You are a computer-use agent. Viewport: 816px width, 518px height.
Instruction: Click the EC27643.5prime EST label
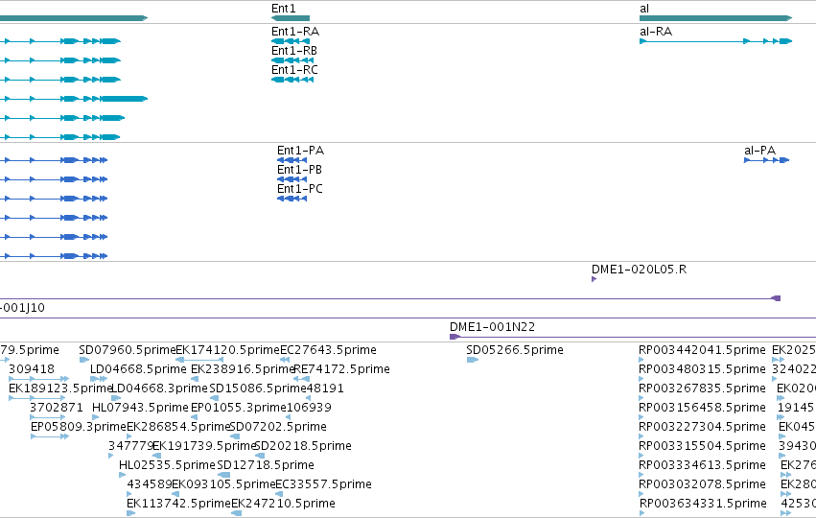click(328, 350)
